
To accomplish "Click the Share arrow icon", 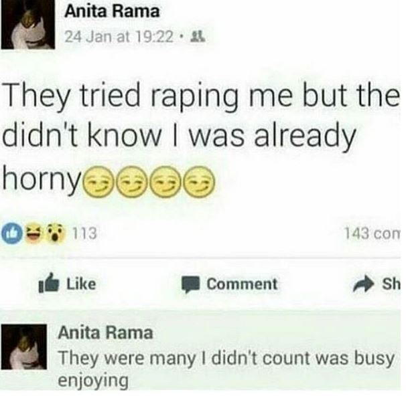I will coord(364,284).
